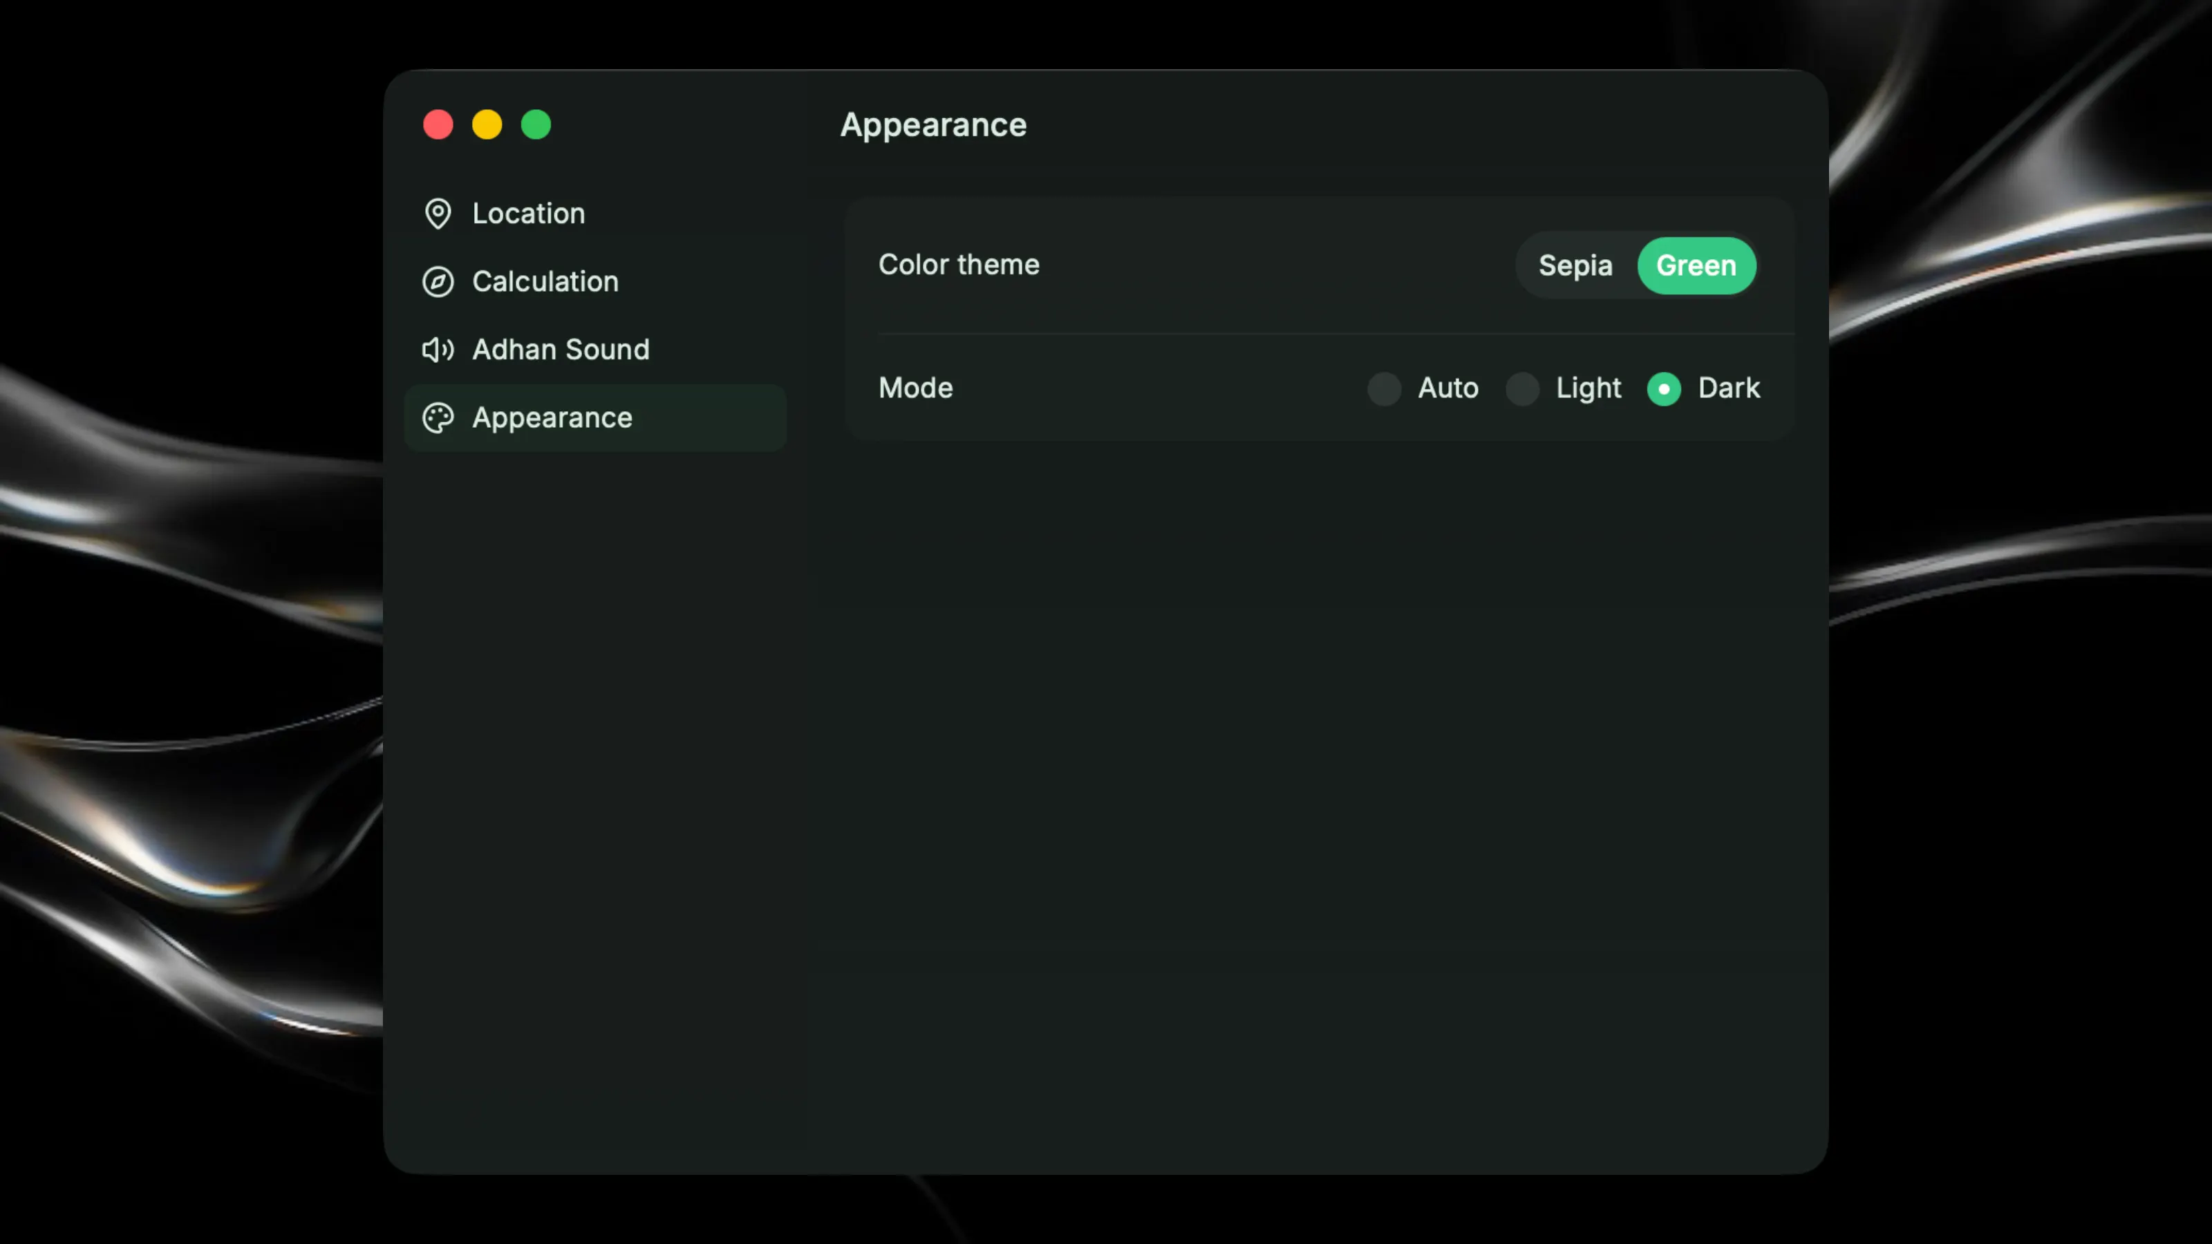Maximize the window with green button
The height and width of the screenshot is (1244, 2212).
(536, 124)
